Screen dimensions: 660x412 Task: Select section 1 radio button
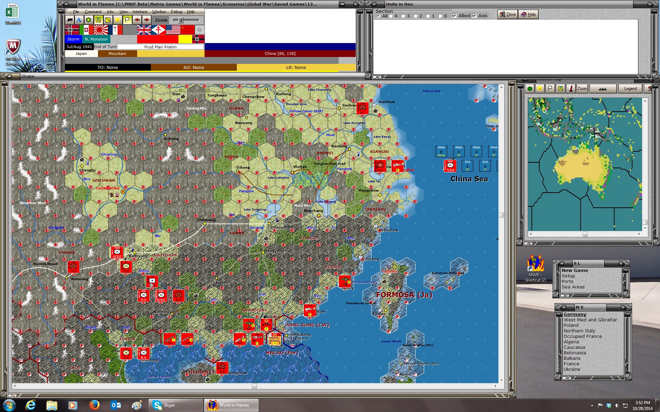428,16
